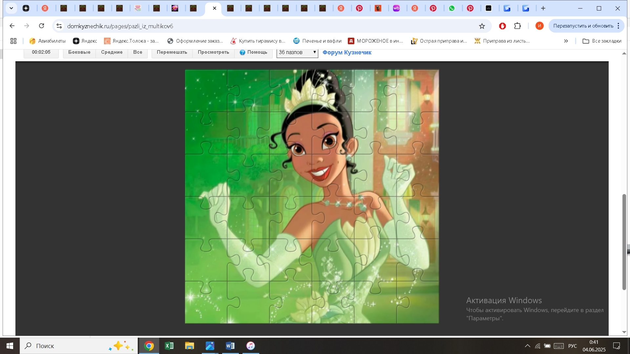Open the orange profile avatar И
The height and width of the screenshot is (354, 630).
pyautogui.click(x=539, y=26)
